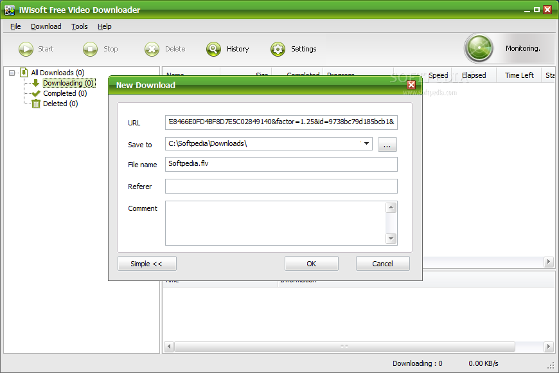Browse for save folder with ... button
This screenshot has width=559, height=373.
[x=387, y=144]
